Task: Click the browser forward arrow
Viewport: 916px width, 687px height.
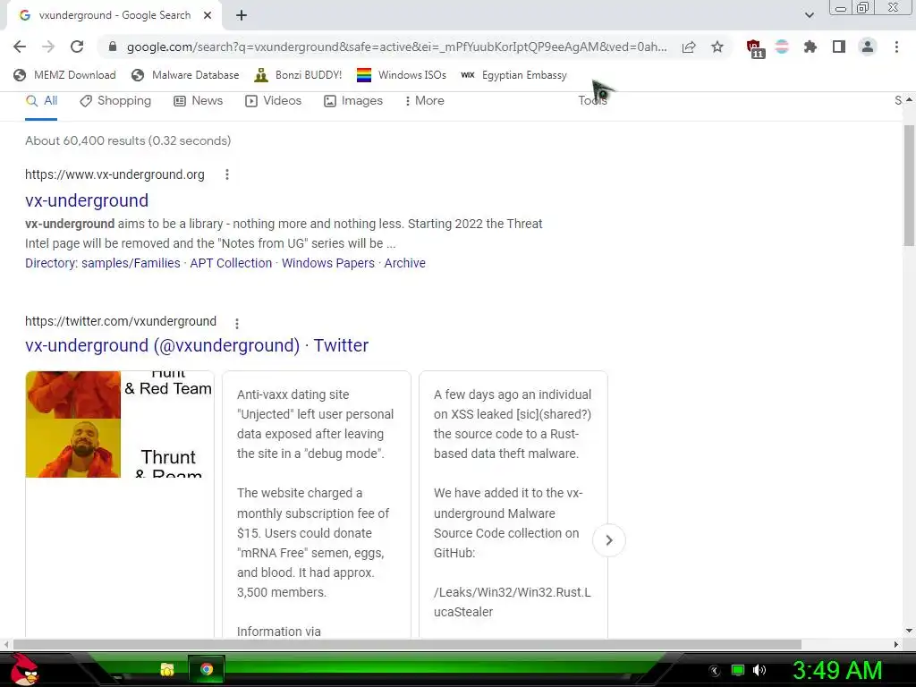Action: [x=48, y=47]
